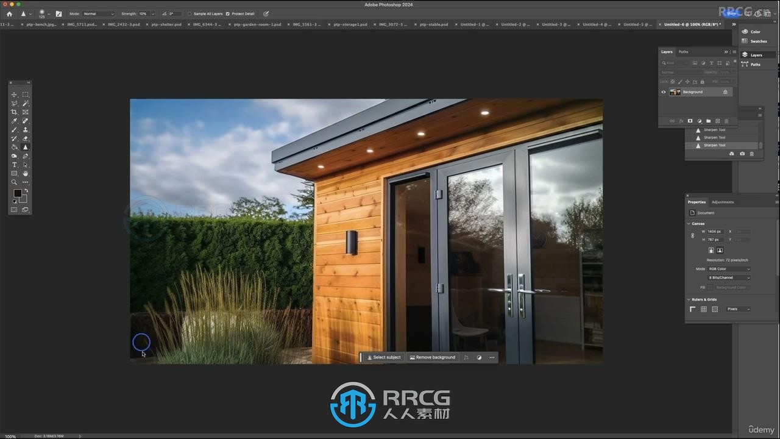Select the Rectangular Marquee tool
Image resolution: width=780 pixels, height=439 pixels.
tap(25, 95)
